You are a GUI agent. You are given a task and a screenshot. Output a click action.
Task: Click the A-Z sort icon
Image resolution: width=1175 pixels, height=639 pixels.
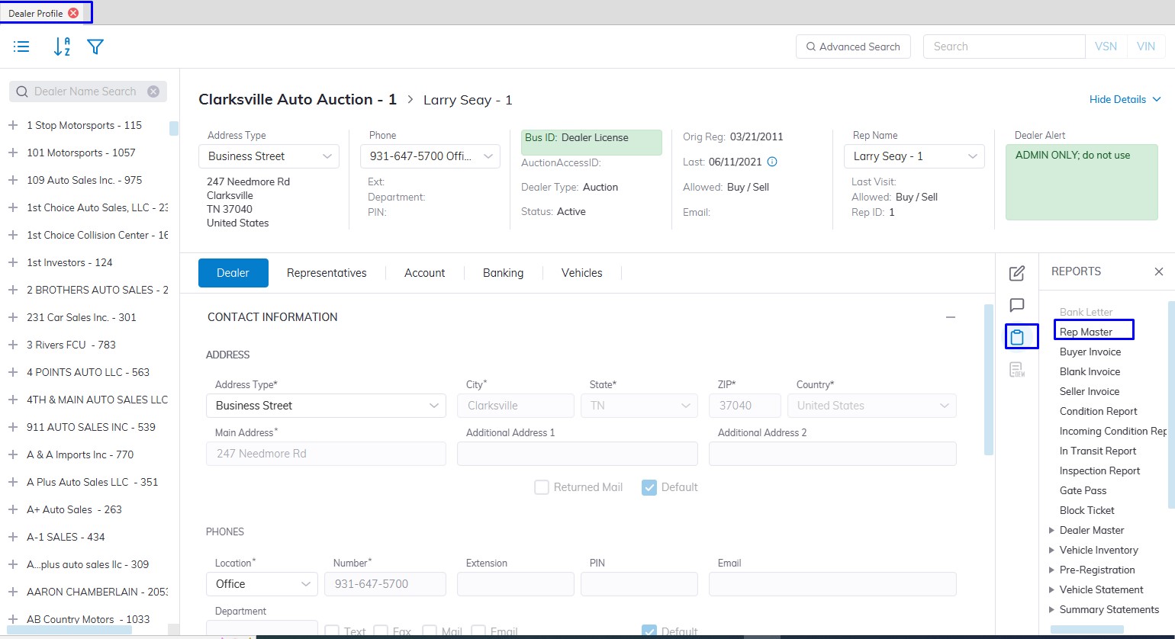62,47
